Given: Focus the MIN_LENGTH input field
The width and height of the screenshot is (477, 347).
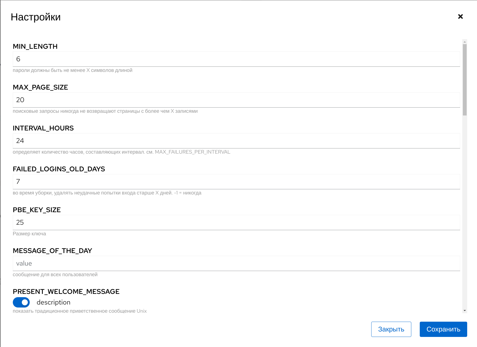Looking at the screenshot, I should point(236,59).
